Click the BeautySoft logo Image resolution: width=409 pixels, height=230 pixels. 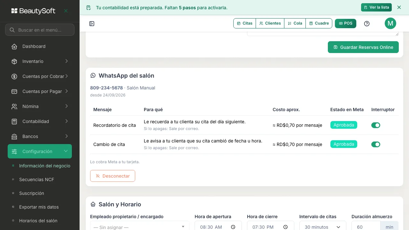tap(33, 11)
